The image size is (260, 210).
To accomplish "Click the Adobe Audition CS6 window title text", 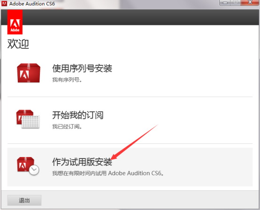I will (32, 3).
